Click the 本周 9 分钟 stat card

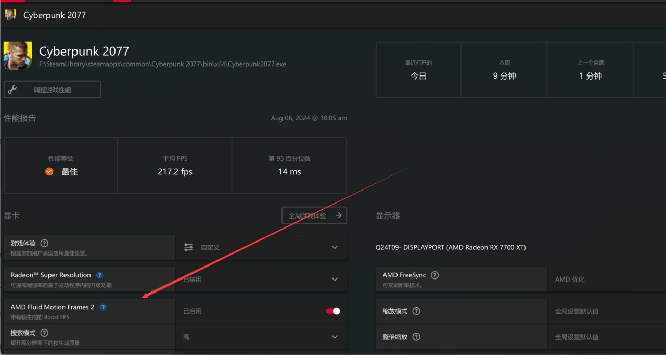tap(504, 70)
